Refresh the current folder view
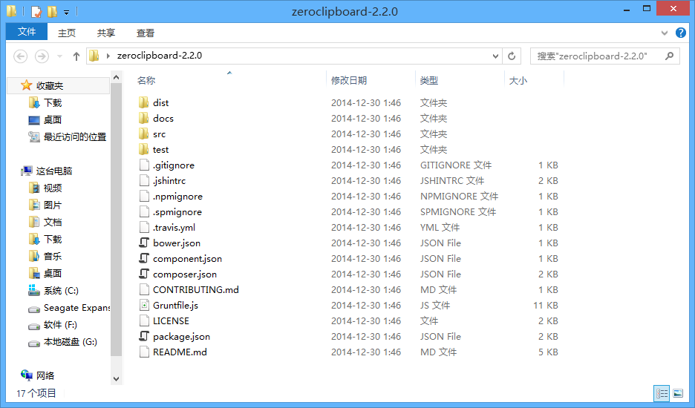The width and height of the screenshot is (695, 408). point(512,56)
